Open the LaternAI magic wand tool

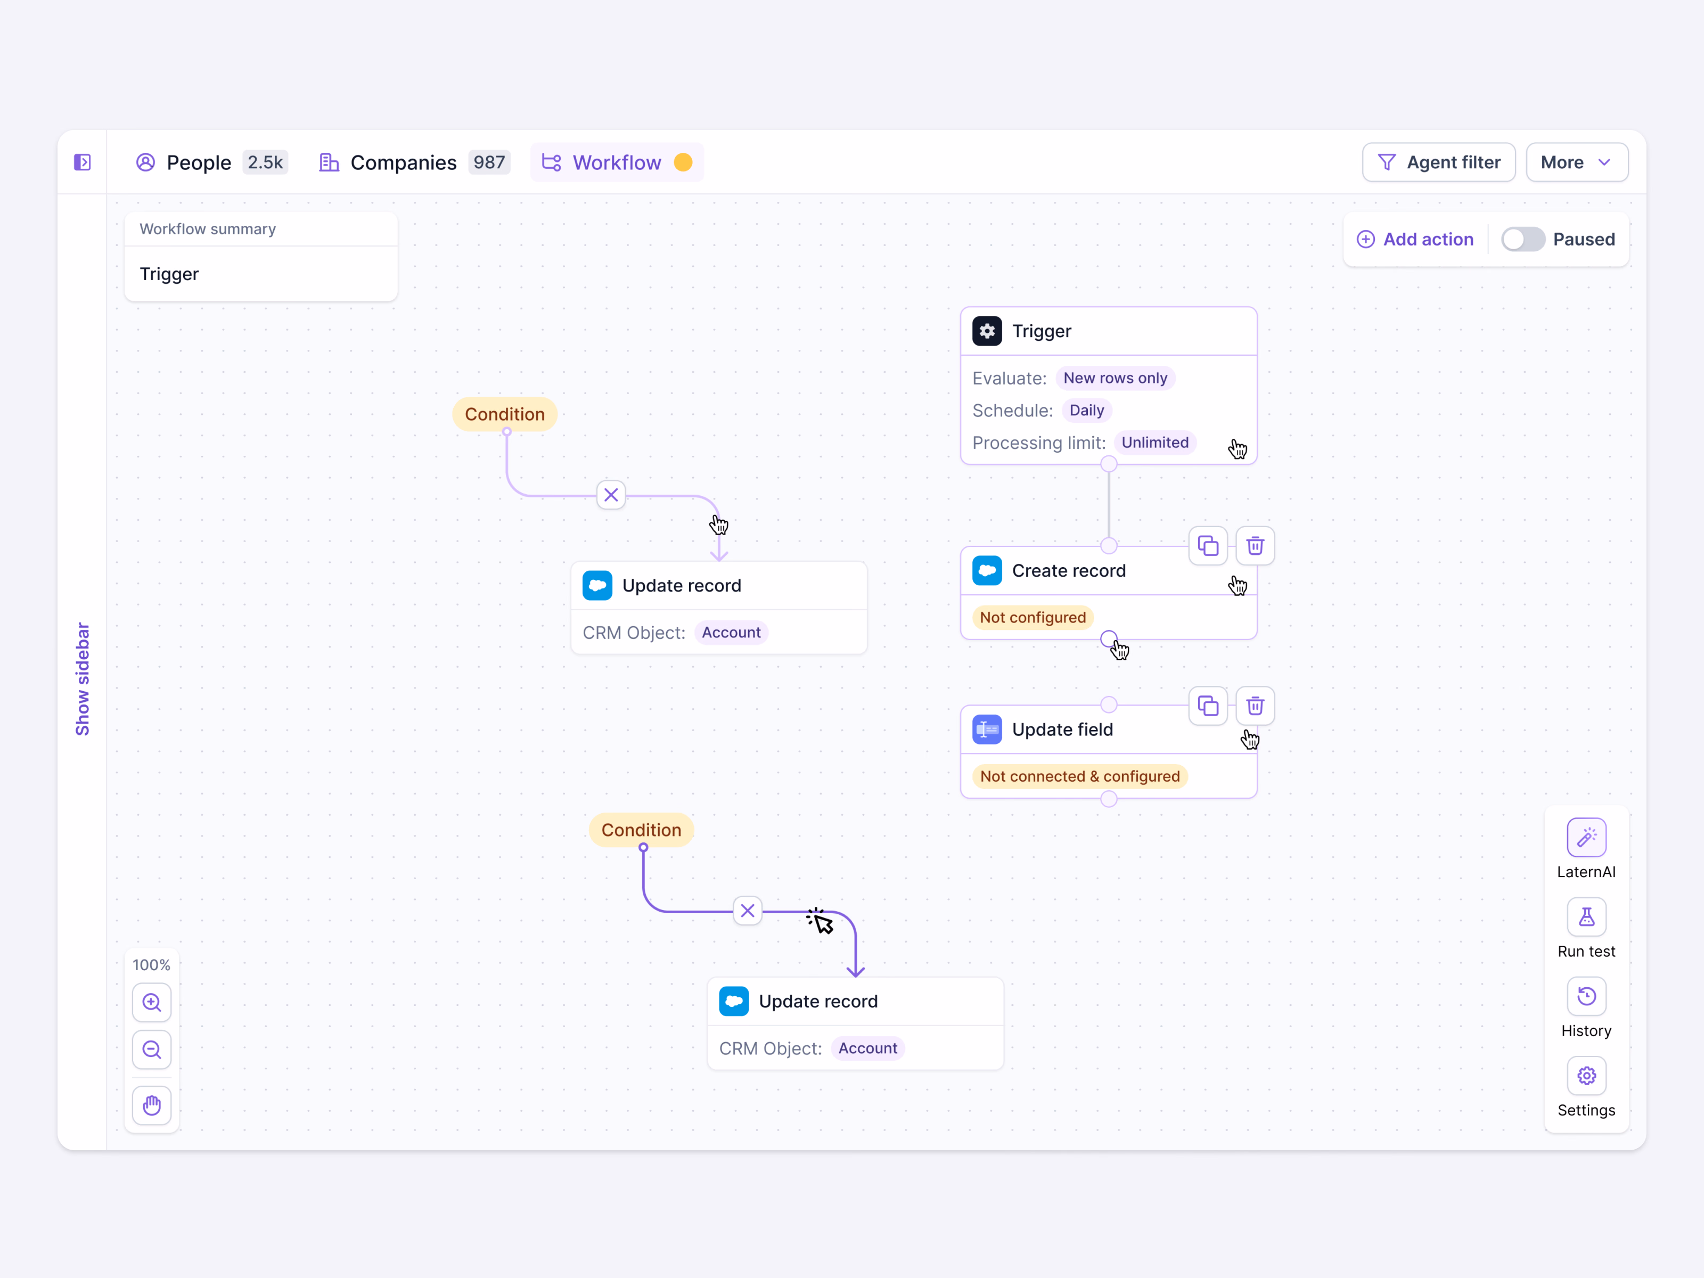click(1586, 838)
